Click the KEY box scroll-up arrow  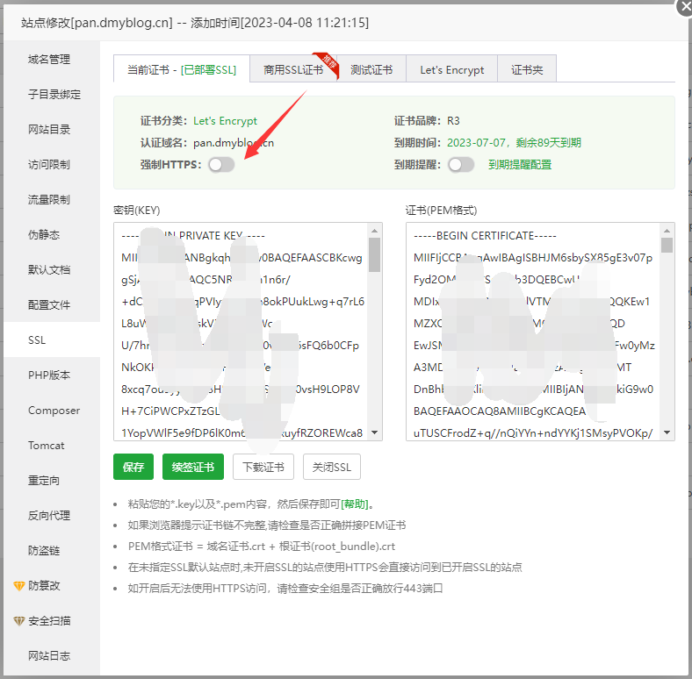coord(374,230)
